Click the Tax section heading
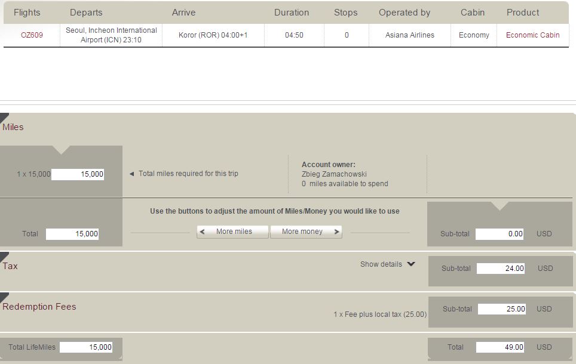 (x=10, y=266)
